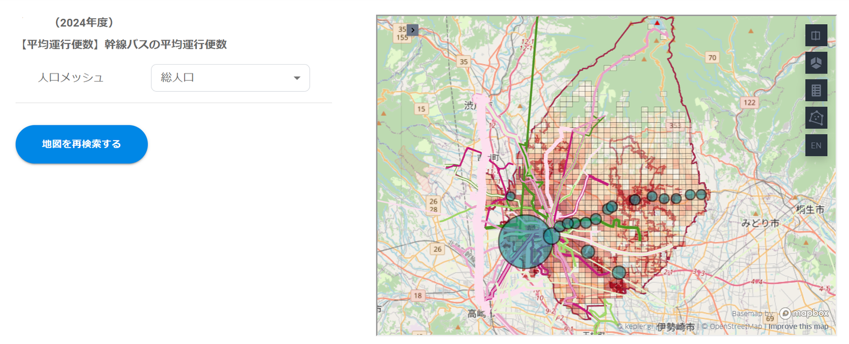Switch to dual map view
Image resolution: width=849 pixels, height=344 pixels.
pyautogui.click(x=816, y=35)
